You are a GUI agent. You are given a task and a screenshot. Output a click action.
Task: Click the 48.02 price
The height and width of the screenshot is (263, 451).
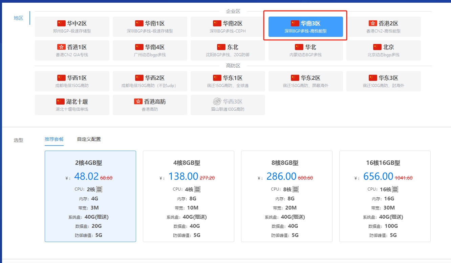(x=86, y=176)
